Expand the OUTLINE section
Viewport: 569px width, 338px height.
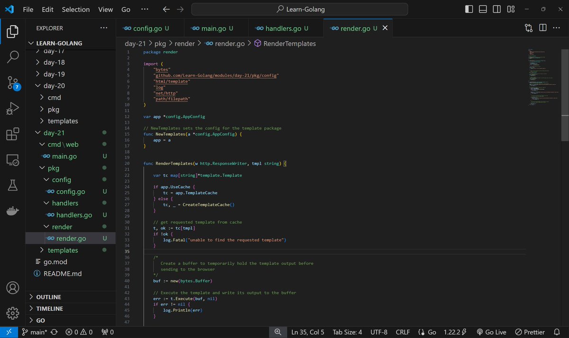(71, 297)
